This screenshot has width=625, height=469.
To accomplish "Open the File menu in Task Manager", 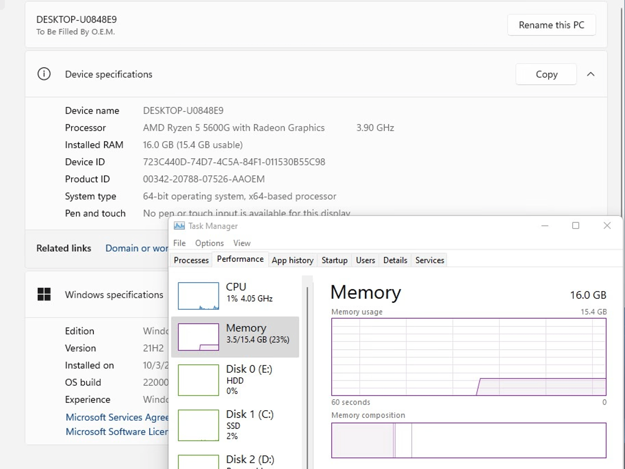I will point(179,243).
